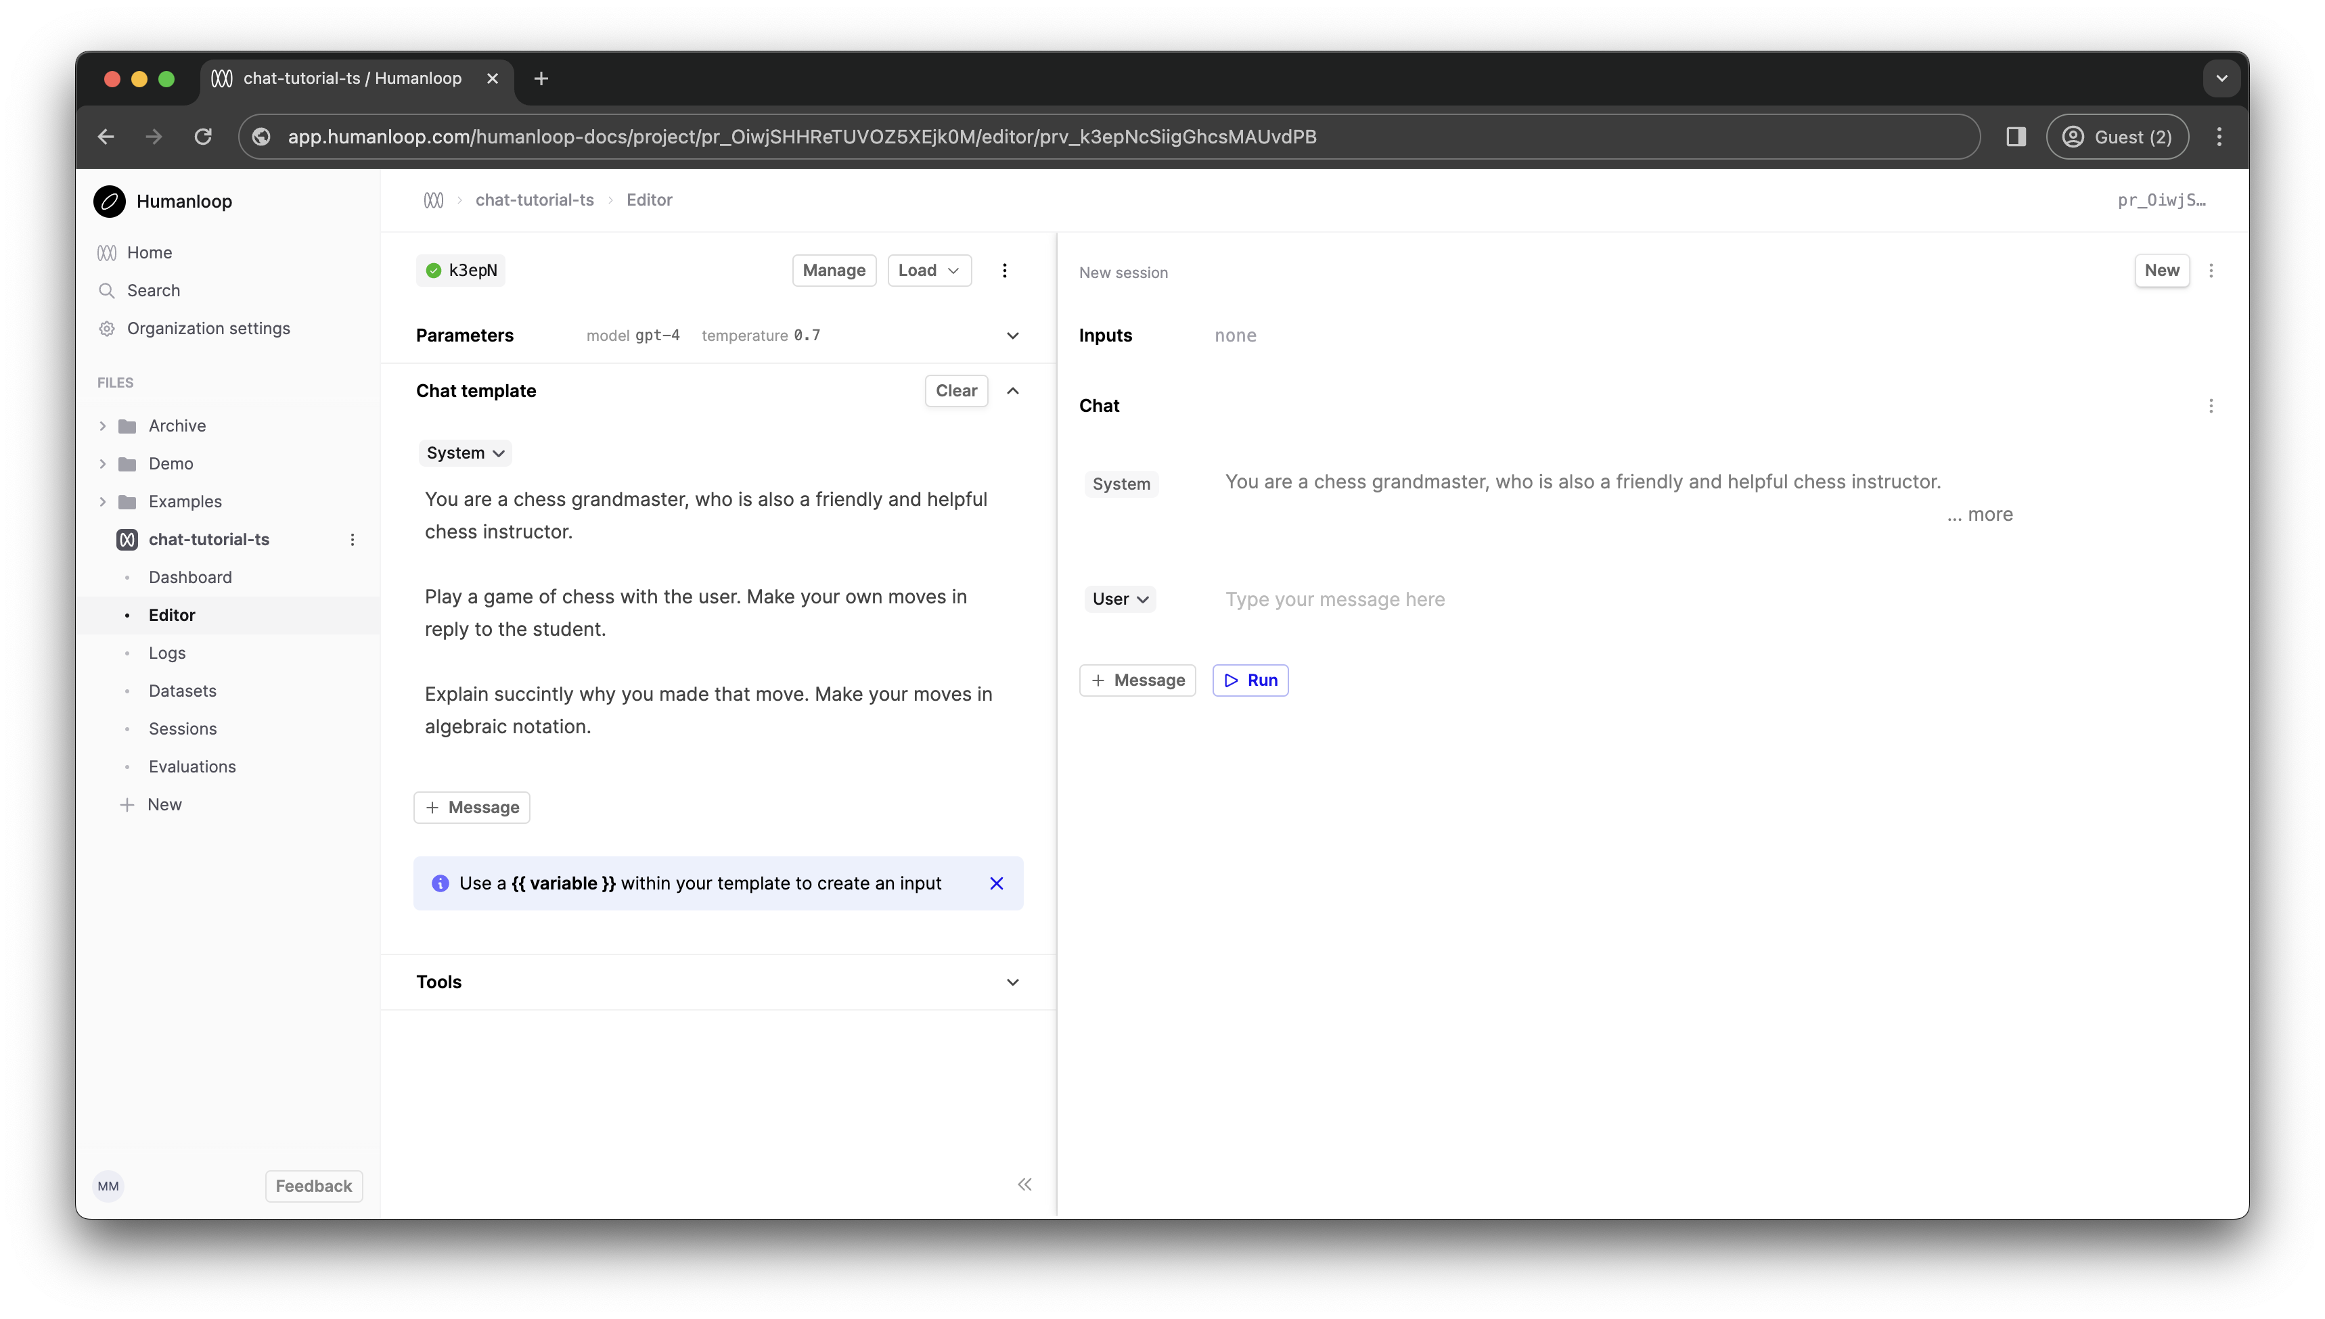Image resolution: width=2325 pixels, height=1319 pixels.
Task: Open chat-tutorial-ts options menu
Action: click(353, 540)
